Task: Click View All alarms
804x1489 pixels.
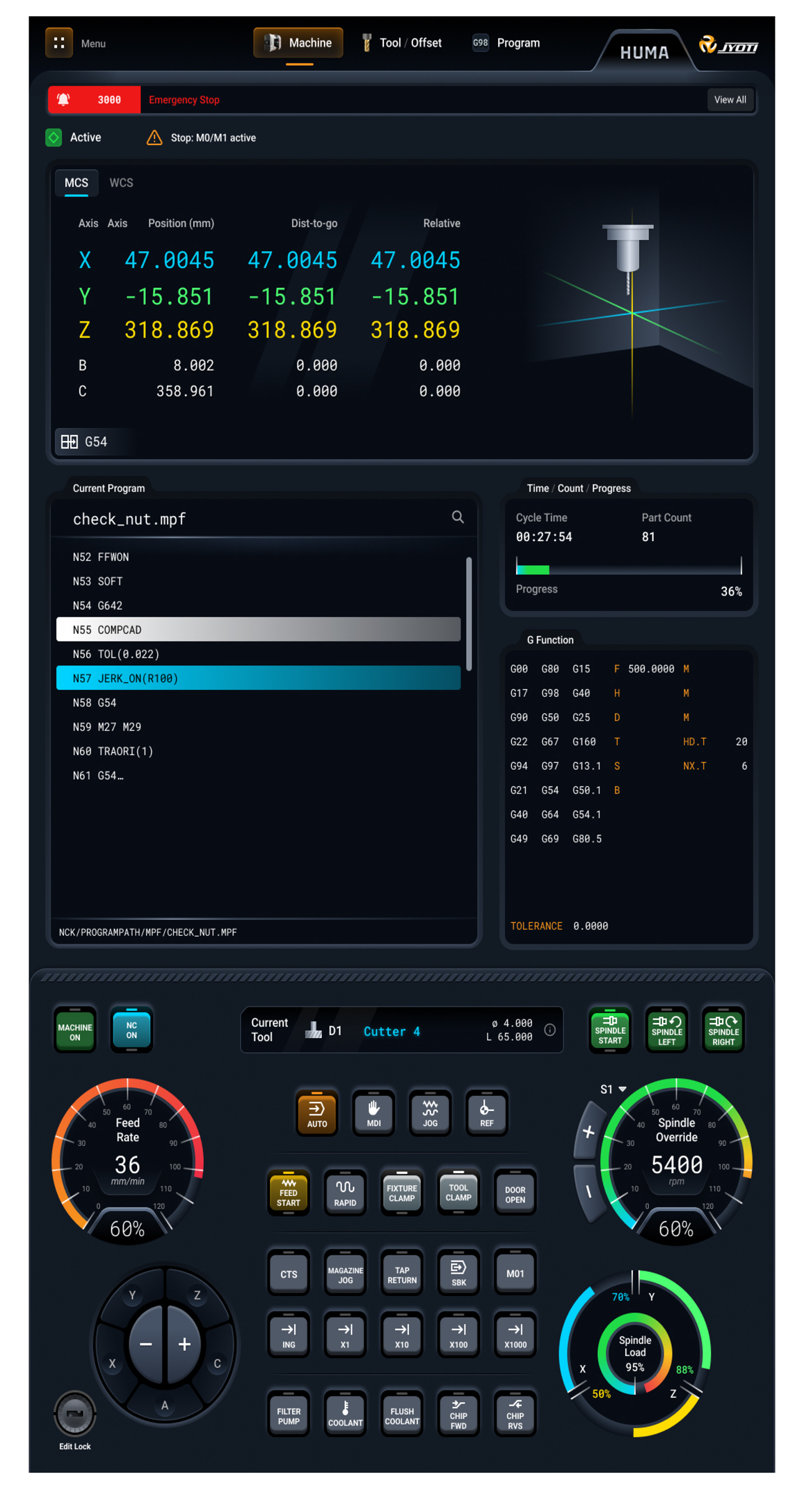Action: click(730, 99)
